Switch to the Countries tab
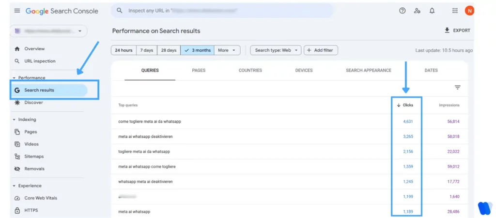Screen dimensions: 496x218 pos(250,71)
